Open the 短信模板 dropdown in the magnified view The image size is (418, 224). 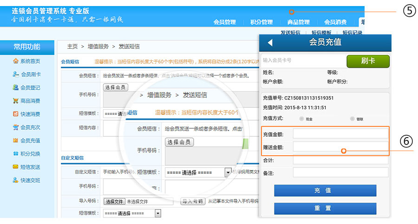pyautogui.click(x=228, y=172)
